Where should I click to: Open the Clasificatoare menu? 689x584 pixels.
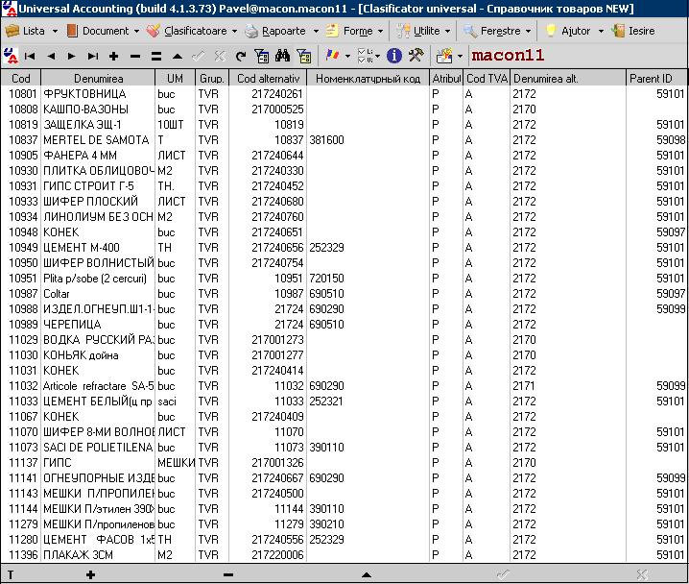click(192, 31)
